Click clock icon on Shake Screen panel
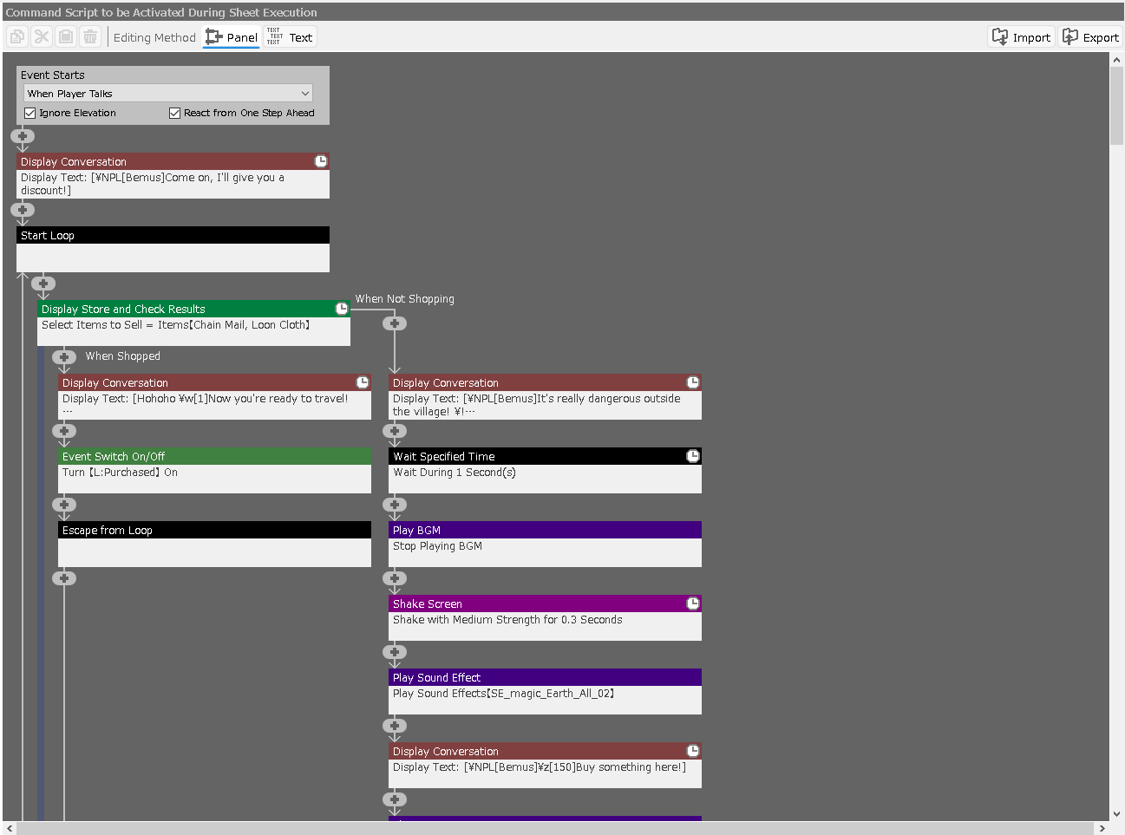This screenshot has width=1125, height=835. point(693,603)
